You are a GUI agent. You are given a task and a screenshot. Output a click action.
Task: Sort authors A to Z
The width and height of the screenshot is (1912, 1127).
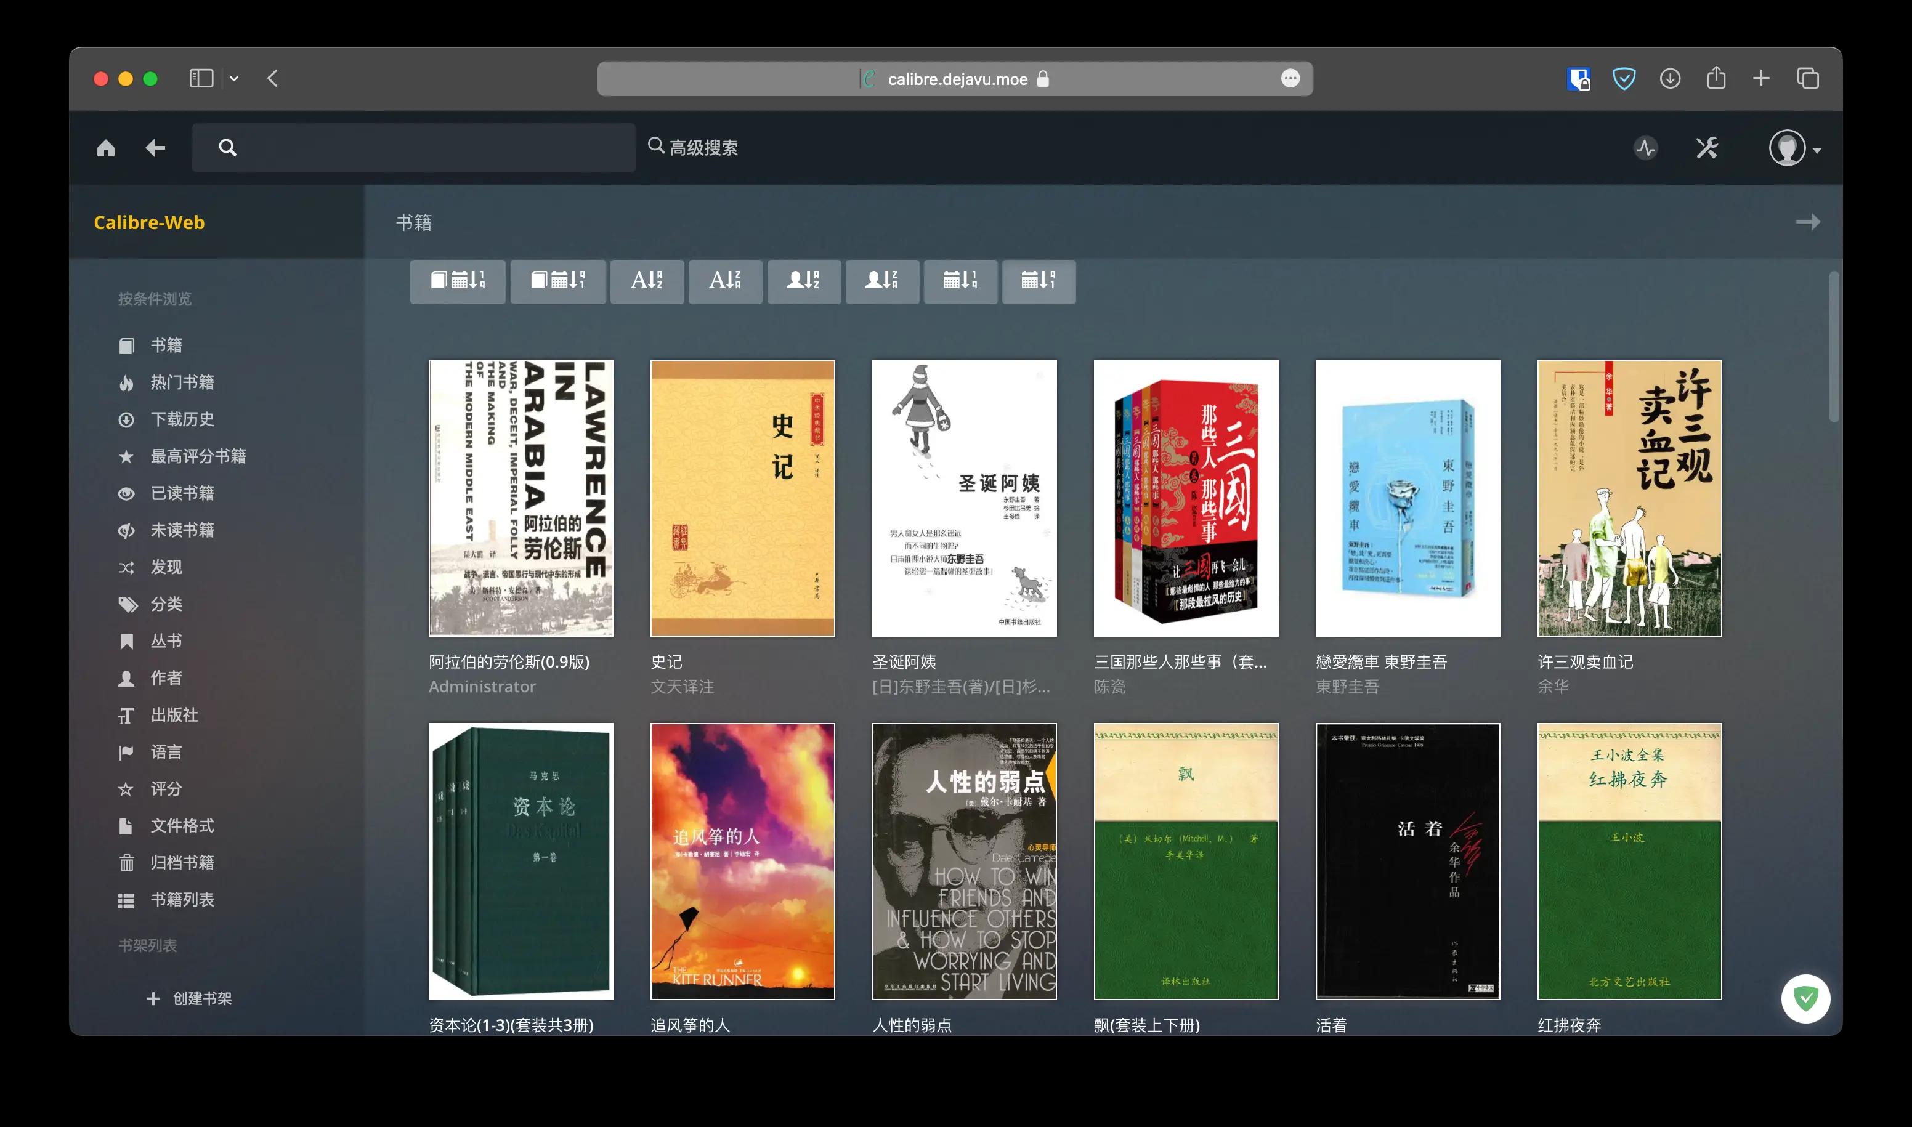[804, 282]
